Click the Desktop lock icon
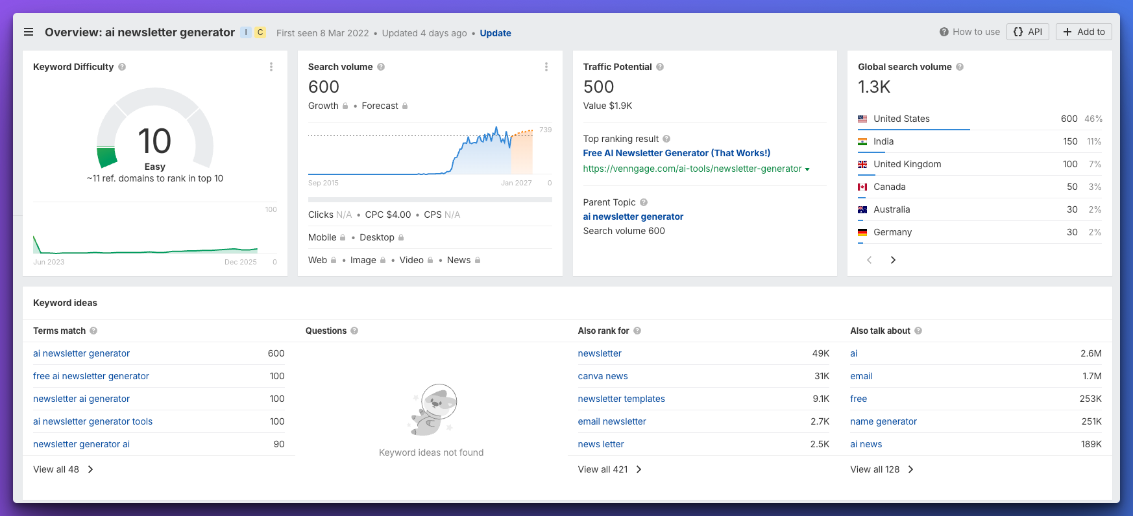This screenshot has width=1133, height=516. [x=401, y=237]
